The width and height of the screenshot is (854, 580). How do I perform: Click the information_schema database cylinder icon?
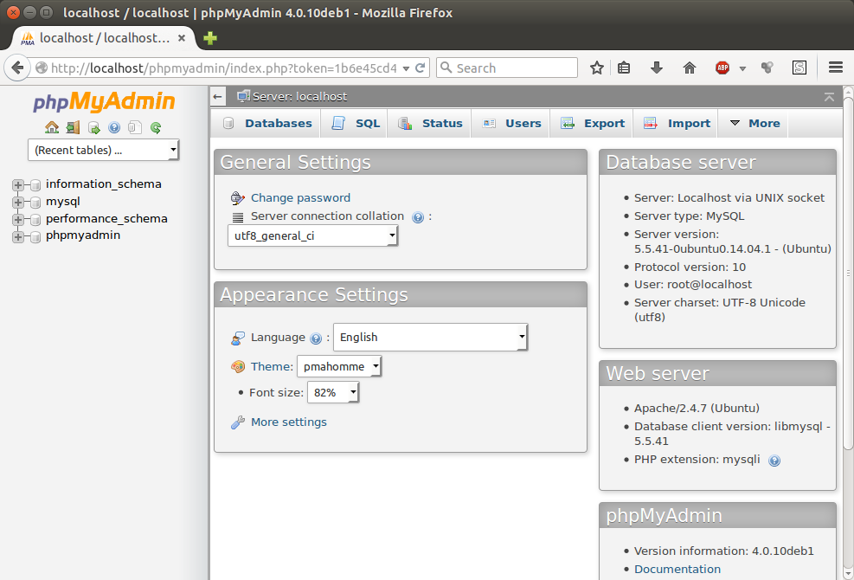[35, 184]
